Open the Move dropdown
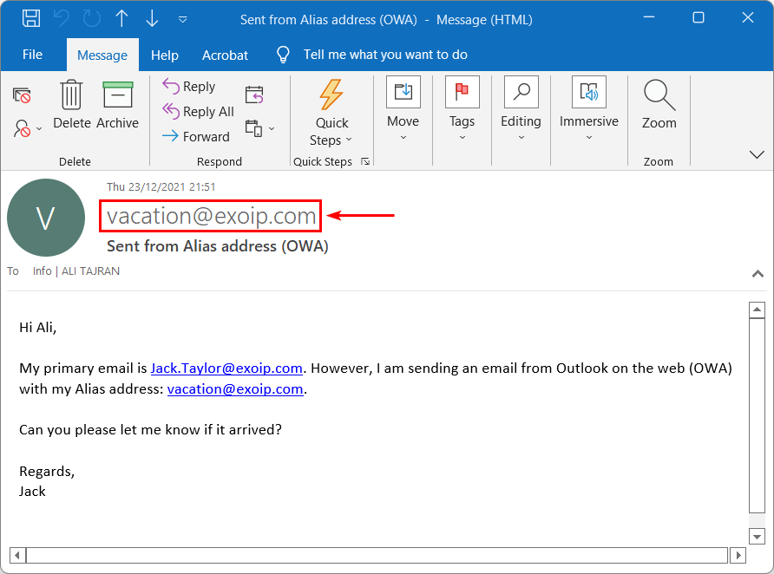This screenshot has height=574, width=774. point(403,109)
